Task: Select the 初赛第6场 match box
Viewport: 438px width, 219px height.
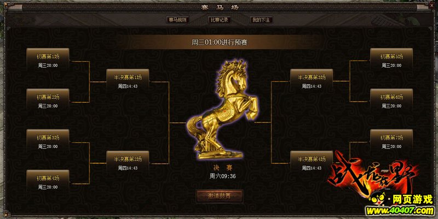Action: point(391,100)
